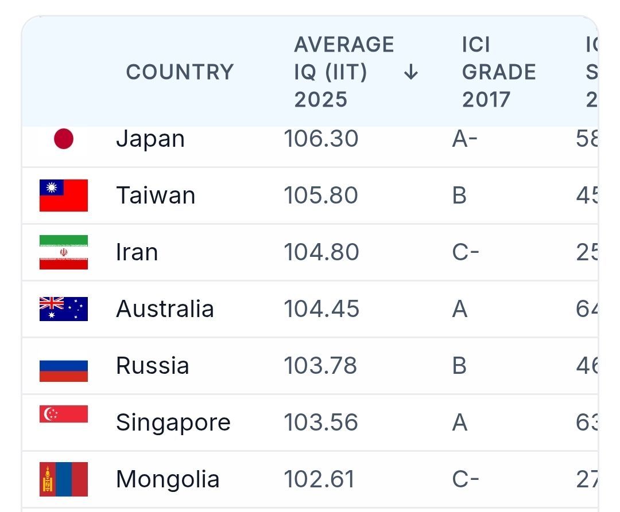Viewport: 620px width, 512px height.
Task: Click the Japan flag icon
Action: [x=64, y=139]
